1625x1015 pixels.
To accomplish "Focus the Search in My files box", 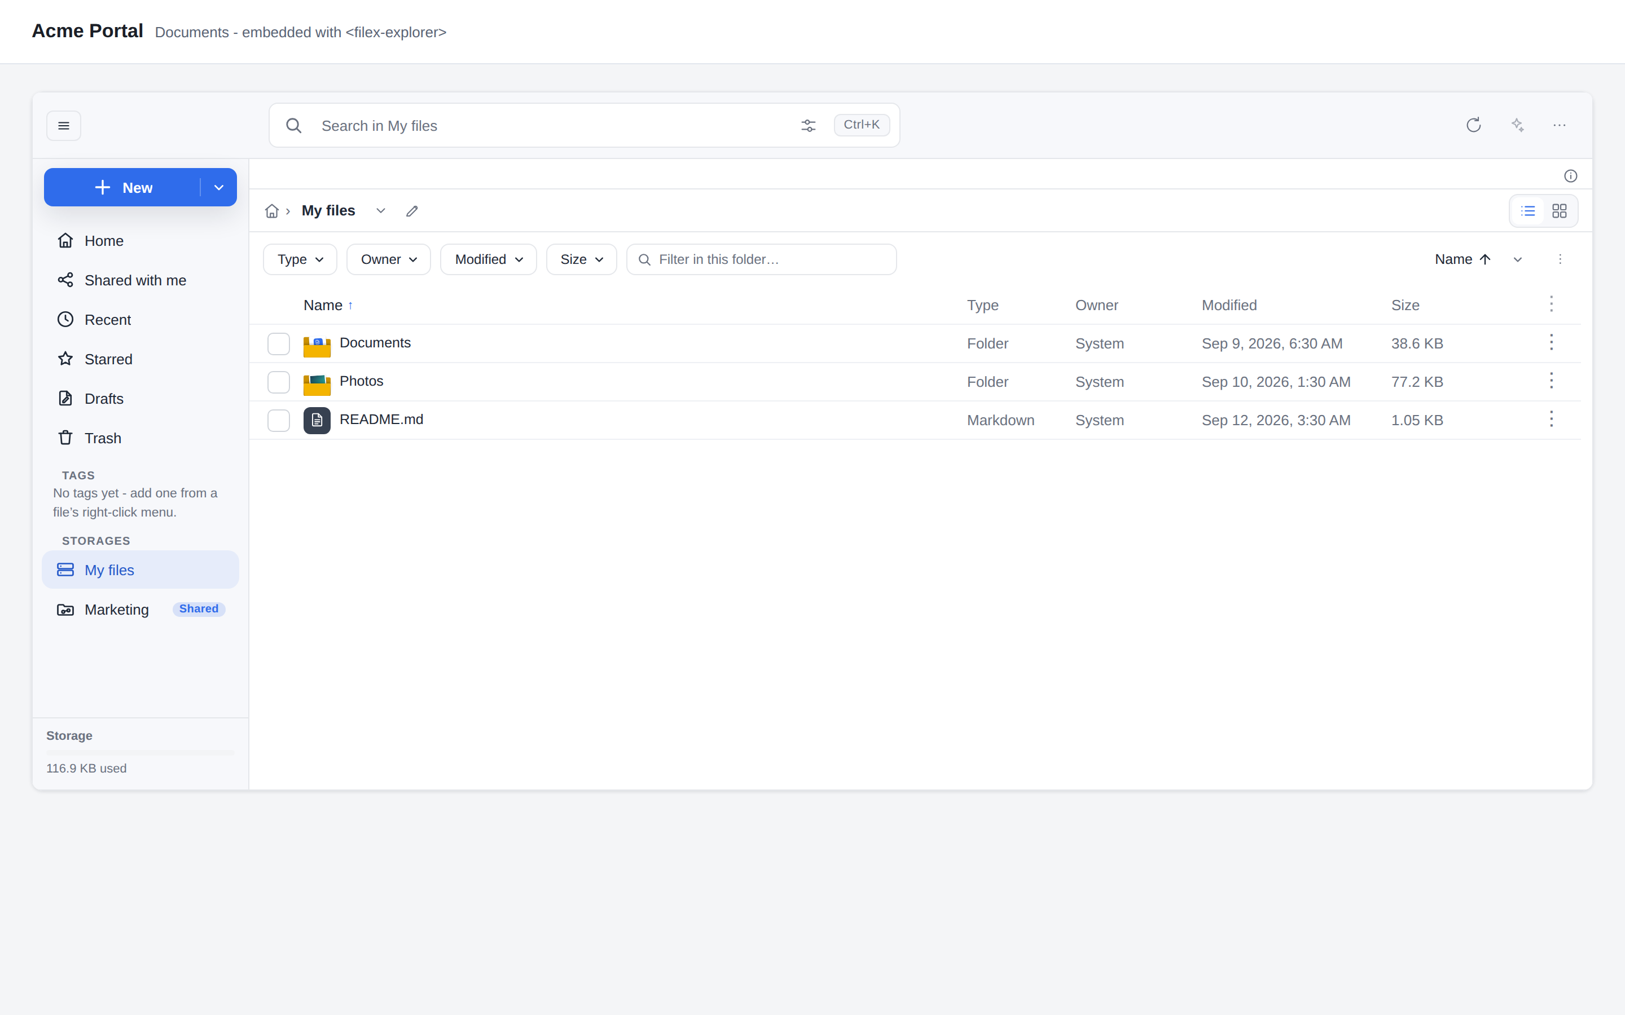I will pyautogui.click(x=584, y=126).
